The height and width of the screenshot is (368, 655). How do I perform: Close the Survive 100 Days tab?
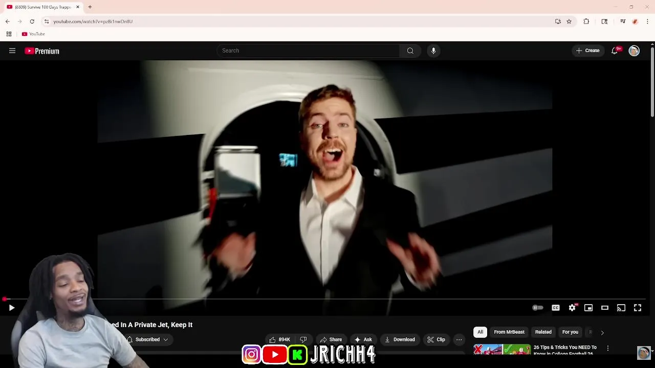78,7
